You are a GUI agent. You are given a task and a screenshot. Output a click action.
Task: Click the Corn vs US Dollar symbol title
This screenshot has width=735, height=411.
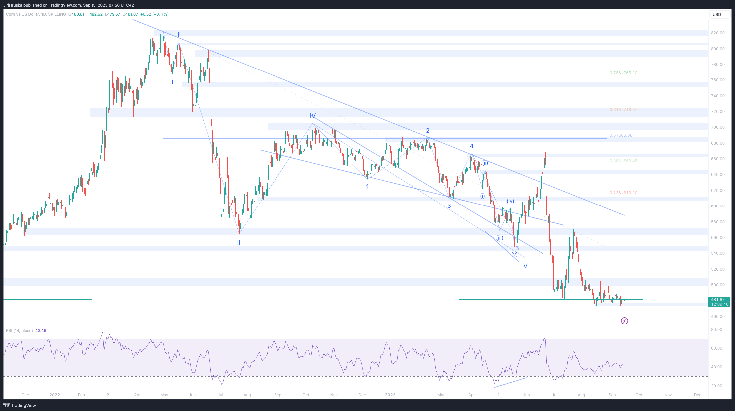coord(22,14)
